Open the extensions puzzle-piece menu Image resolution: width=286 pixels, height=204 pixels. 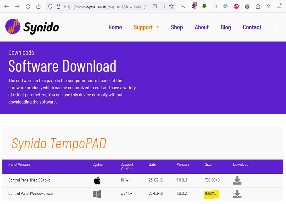pyautogui.click(x=258, y=6)
